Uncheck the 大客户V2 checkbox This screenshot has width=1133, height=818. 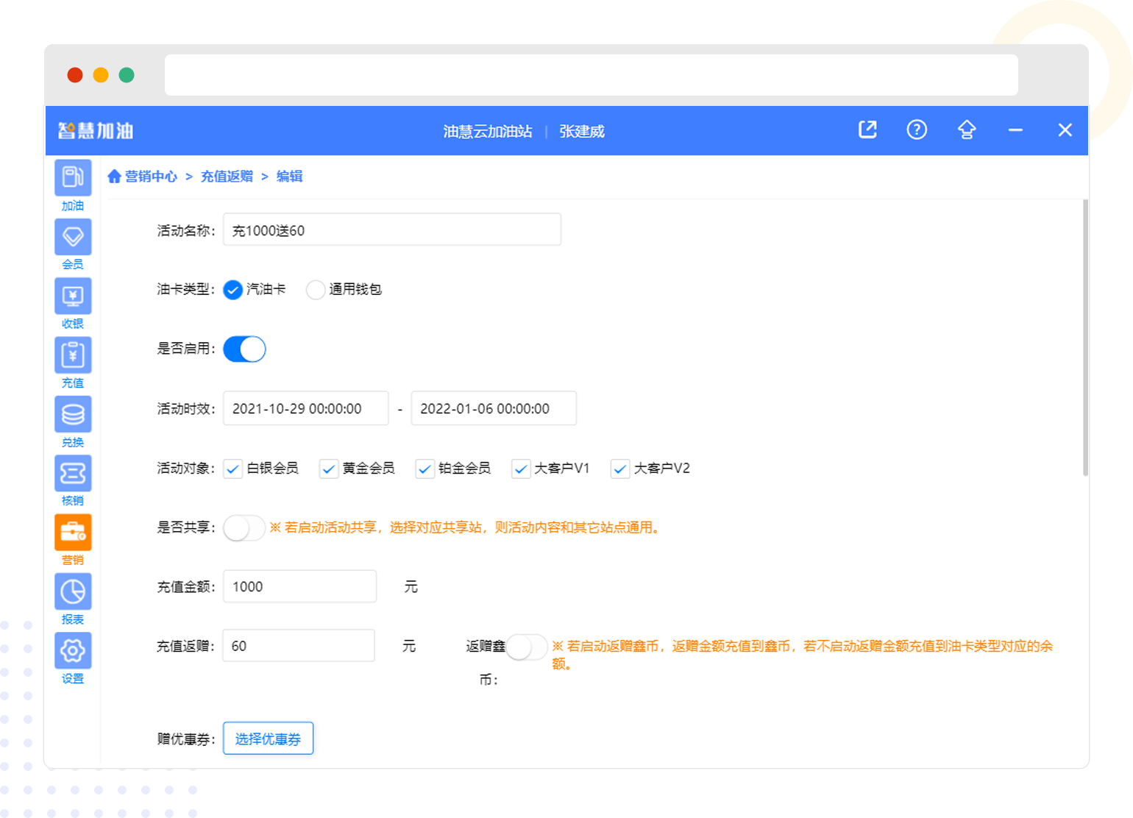point(620,469)
